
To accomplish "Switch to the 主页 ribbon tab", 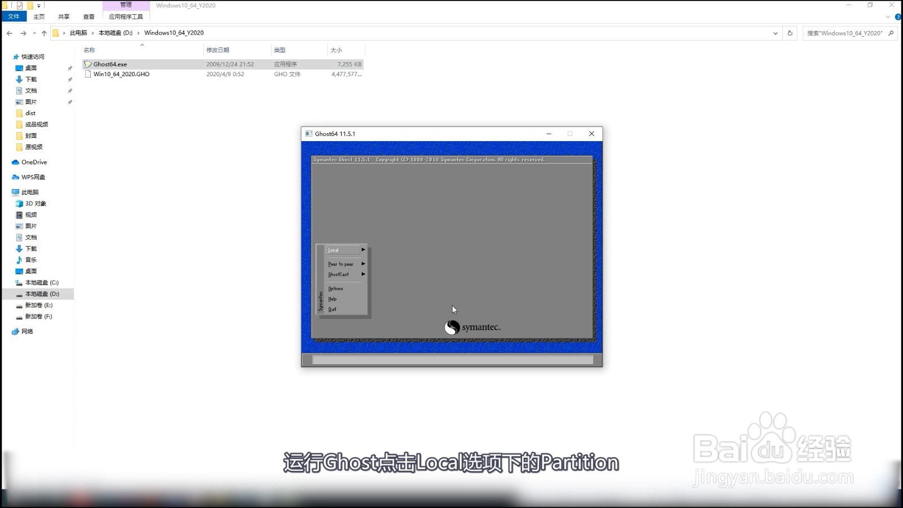I will (39, 16).
